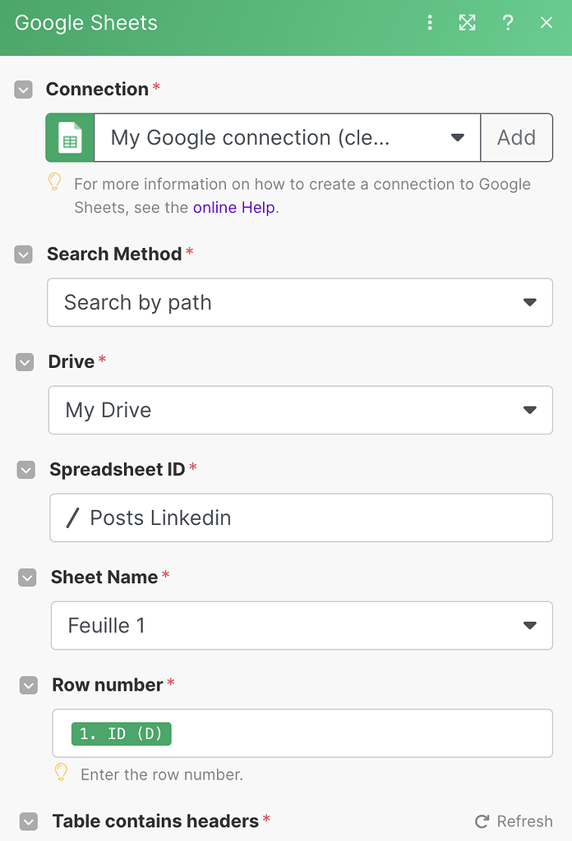
Task: Open the online Help link
Action: [x=233, y=207]
